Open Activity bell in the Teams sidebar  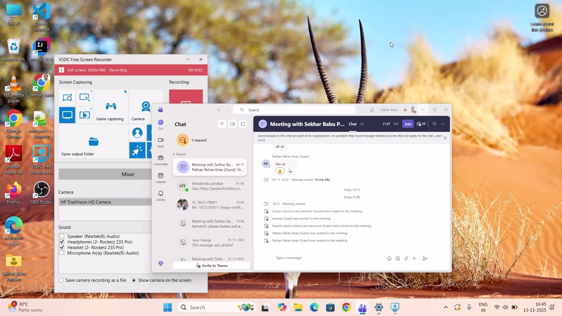click(x=160, y=195)
